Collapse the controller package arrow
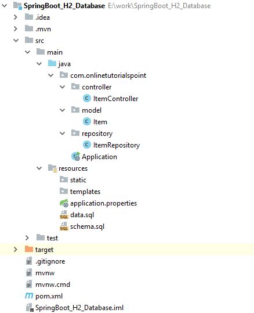The height and width of the screenshot is (313, 254). 62,87
